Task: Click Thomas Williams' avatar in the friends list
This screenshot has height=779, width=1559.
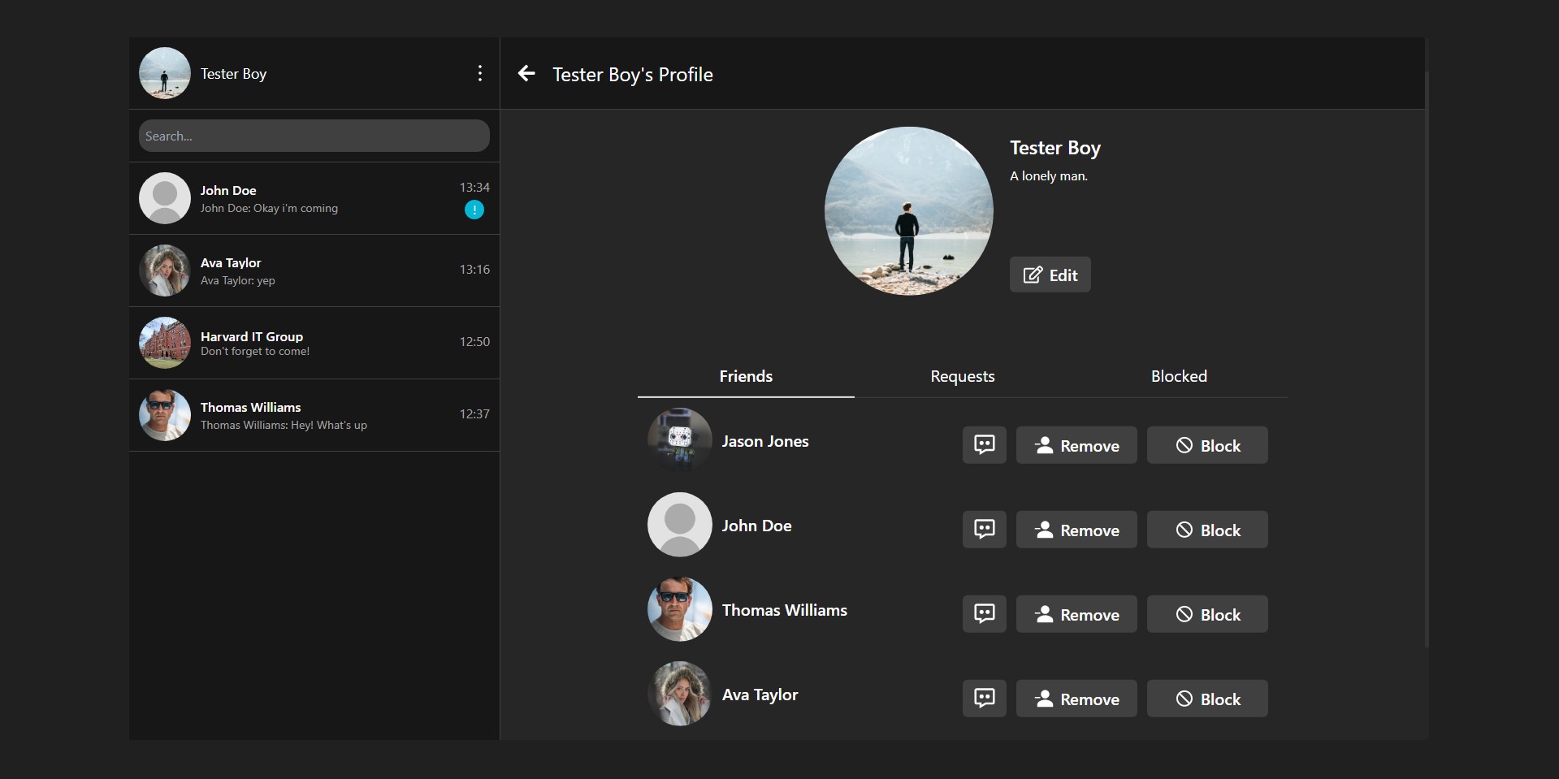Action: (680, 609)
